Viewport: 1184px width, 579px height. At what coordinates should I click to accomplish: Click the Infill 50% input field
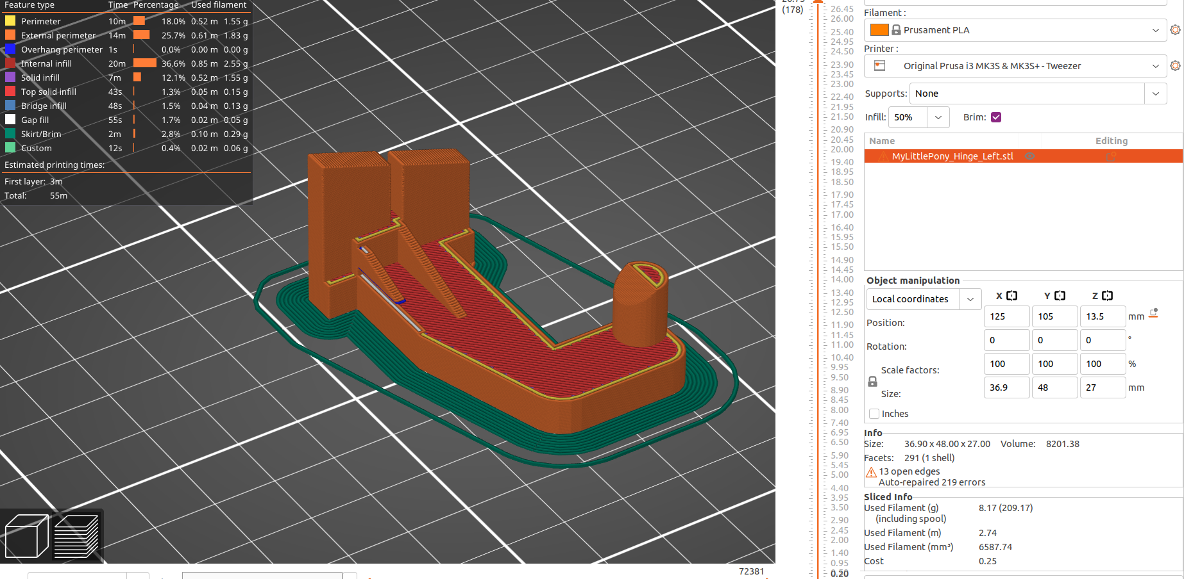click(908, 117)
